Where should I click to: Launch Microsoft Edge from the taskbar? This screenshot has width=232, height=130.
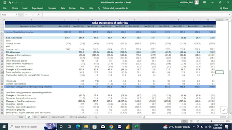[78, 127]
